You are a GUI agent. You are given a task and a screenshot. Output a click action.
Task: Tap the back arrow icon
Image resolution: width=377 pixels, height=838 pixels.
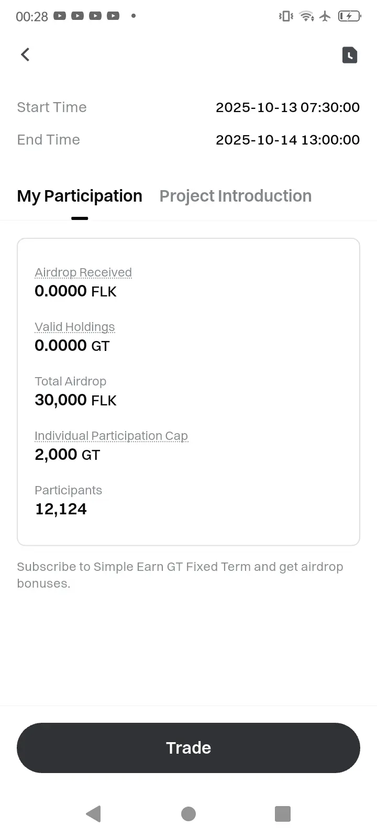pyautogui.click(x=25, y=54)
